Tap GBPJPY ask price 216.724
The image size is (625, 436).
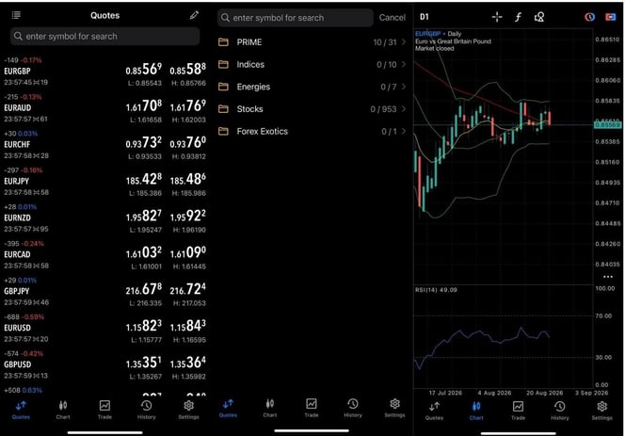[188, 290]
